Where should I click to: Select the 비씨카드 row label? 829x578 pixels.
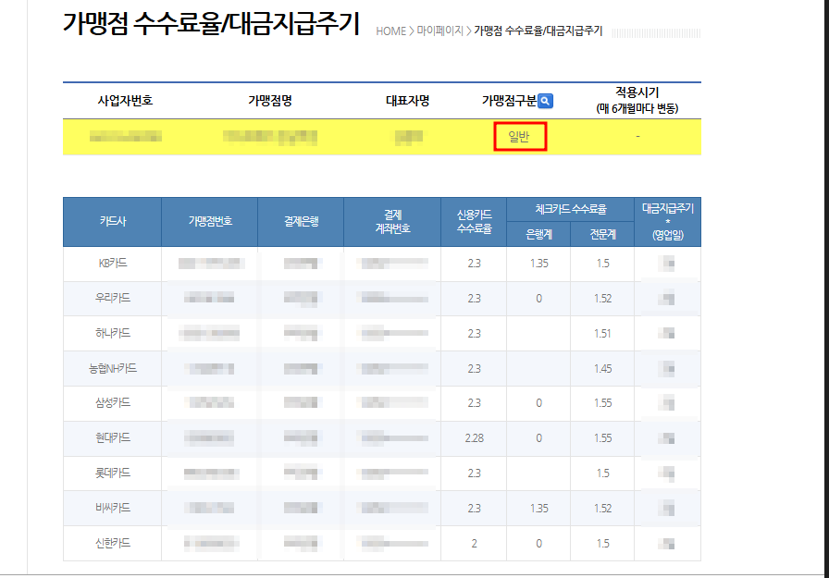tap(113, 508)
